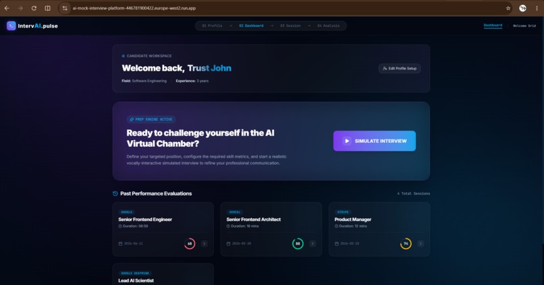The image size is (544, 285).
Task: Bookmark this page with the star
Action: 508,8
